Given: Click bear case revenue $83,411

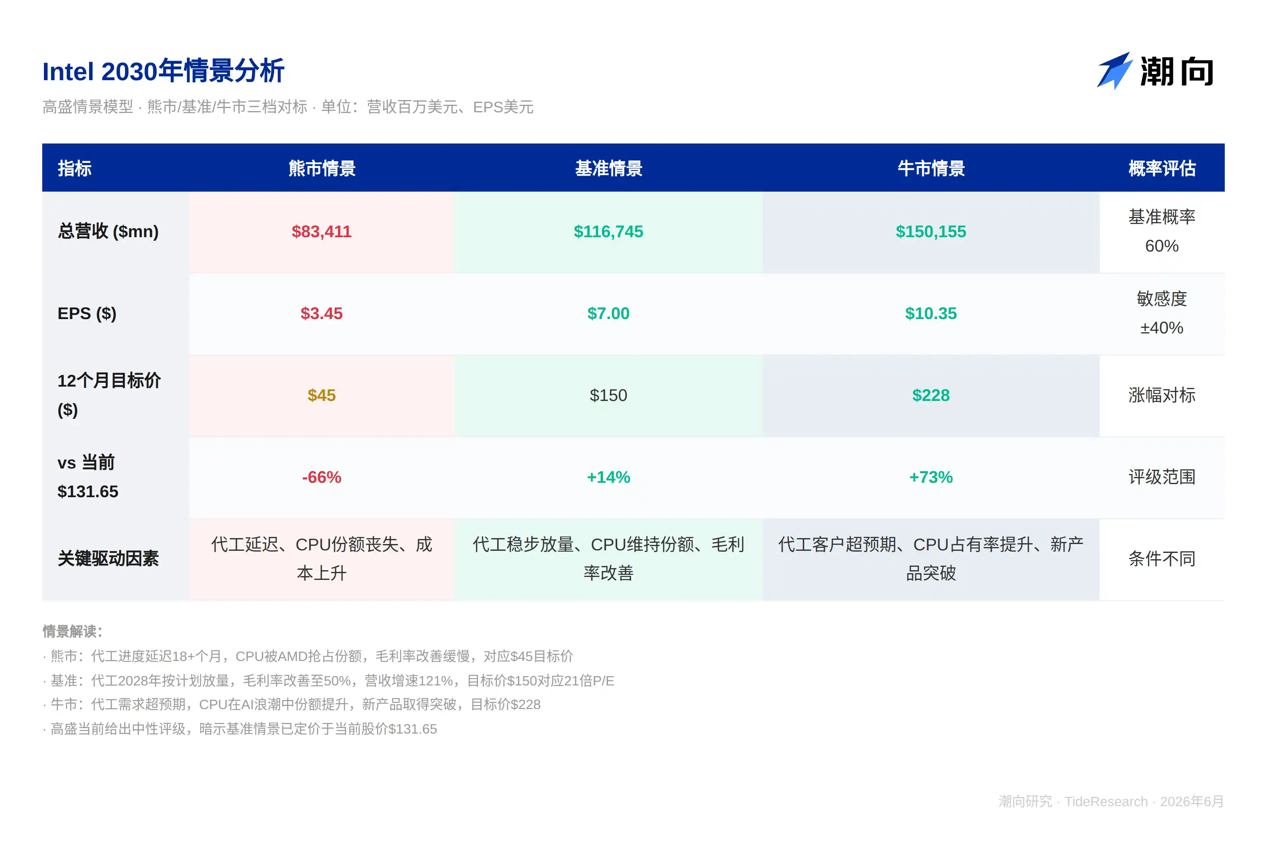Looking at the screenshot, I should [322, 232].
